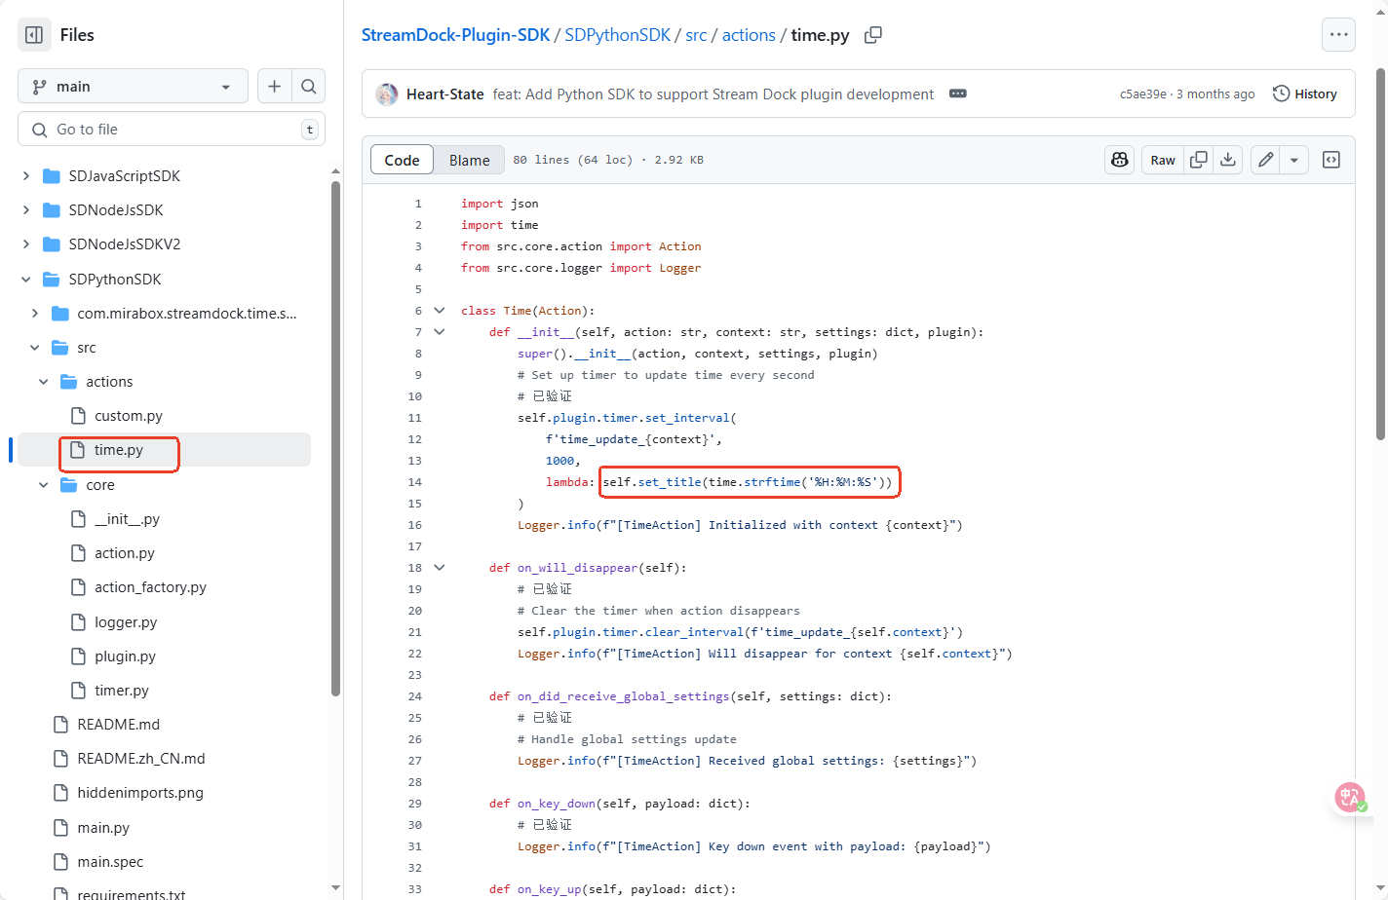
Task: Open the main branch selector dropdown
Action: pos(133,87)
